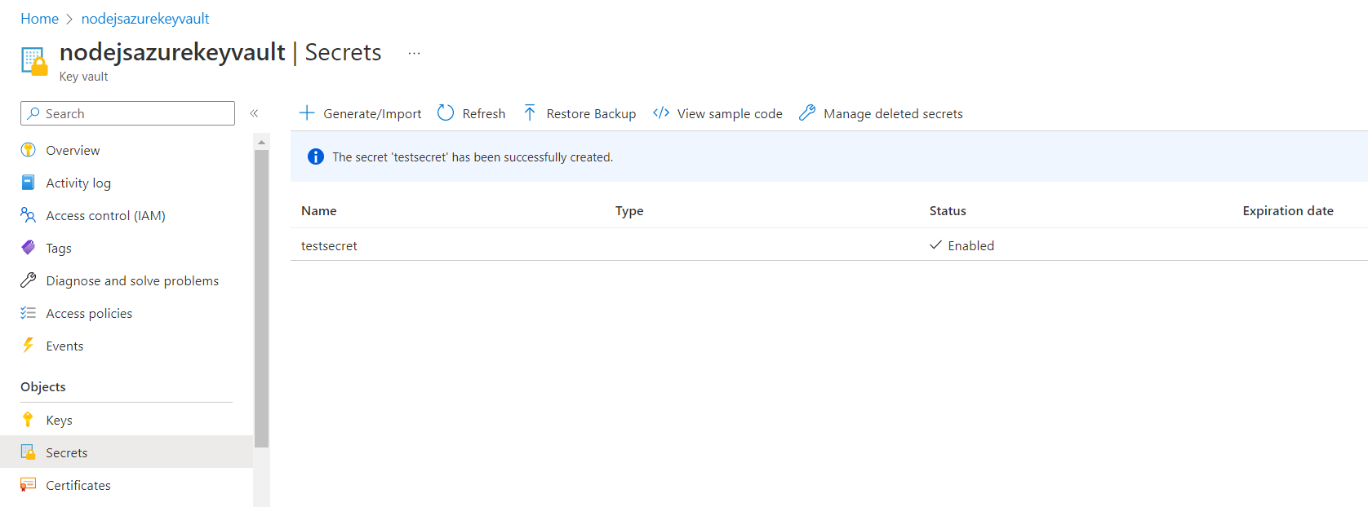Click the Restore Backup upload arrow icon

pos(530,113)
